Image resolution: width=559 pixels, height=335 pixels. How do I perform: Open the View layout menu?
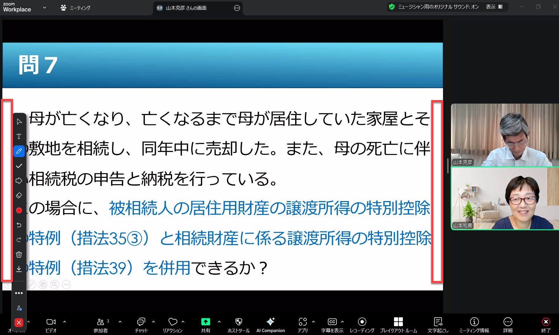[x=494, y=7]
